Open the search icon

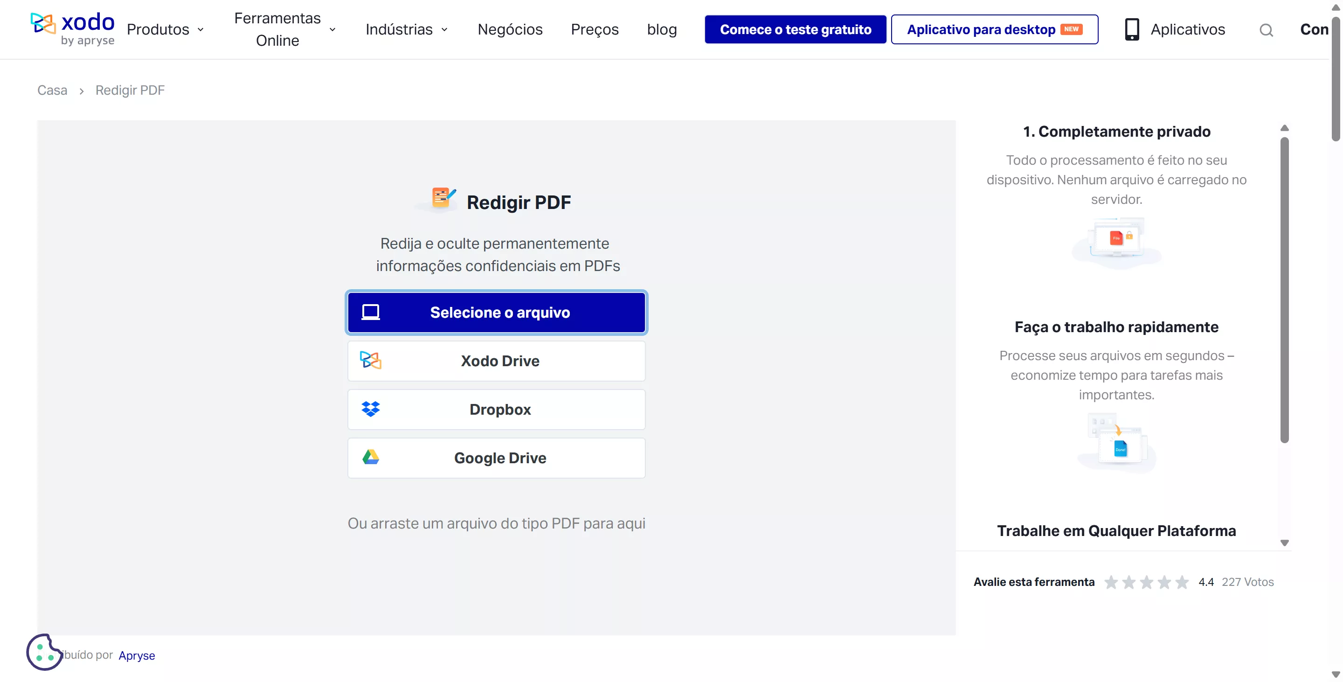tap(1267, 30)
